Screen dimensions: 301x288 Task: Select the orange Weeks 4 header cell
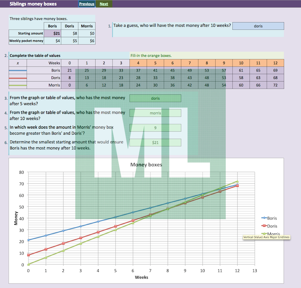[138, 63]
